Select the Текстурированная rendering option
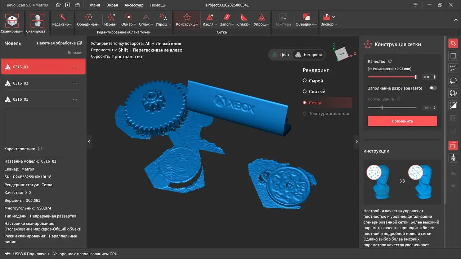Image resolution: width=461 pixels, height=259 pixels. (x=326, y=114)
